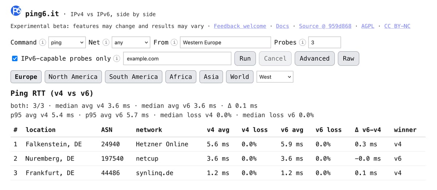Screen dimensions: 437x190
Task: Open the Feedback welcome link
Action: click(240, 26)
